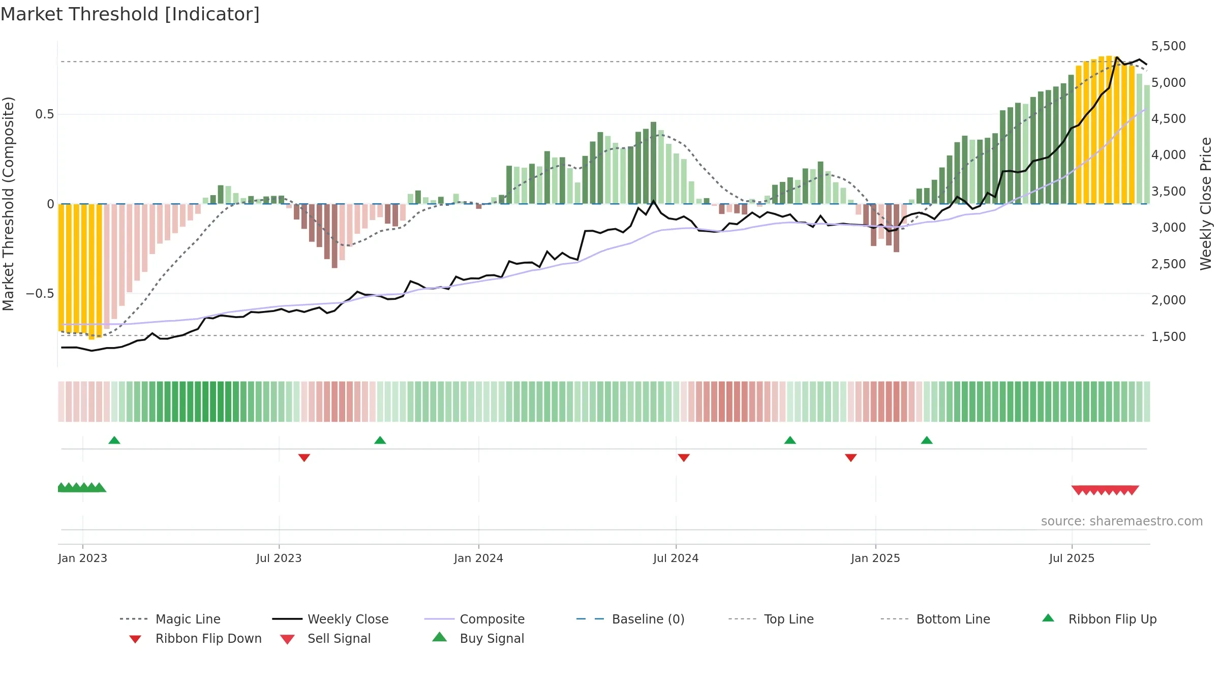
Task: Toggle the Buy Signal legend entry
Action: point(478,638)
